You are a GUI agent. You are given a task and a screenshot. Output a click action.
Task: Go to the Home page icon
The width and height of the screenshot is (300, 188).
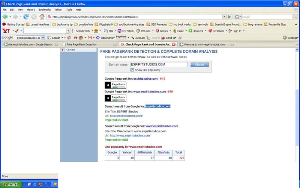tap(42, 17)
